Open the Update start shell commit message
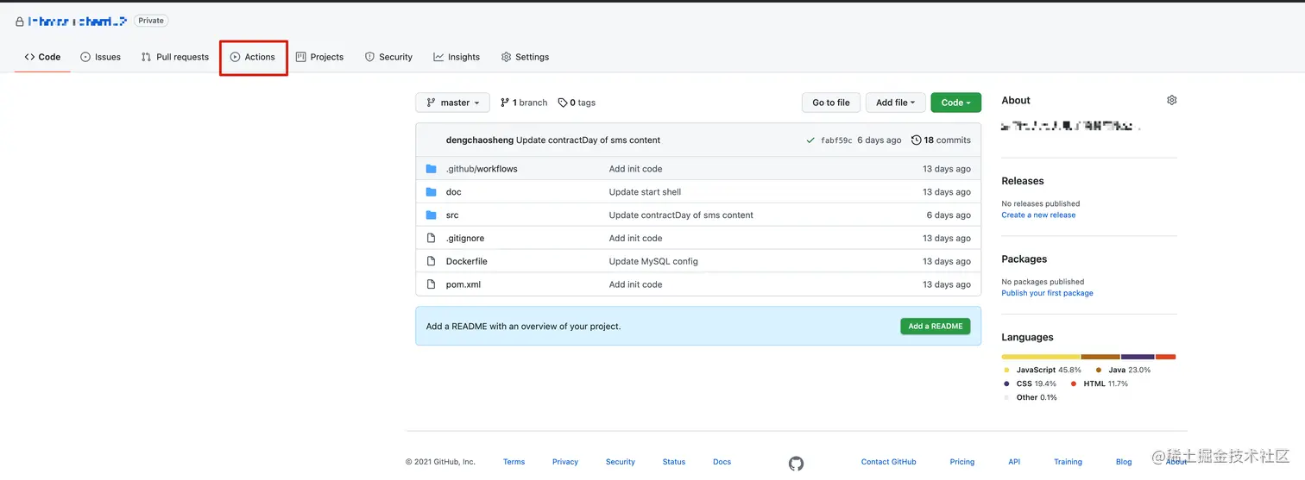Image resolution: width=1305 pixels, height=480 pixels. (645, 192)
